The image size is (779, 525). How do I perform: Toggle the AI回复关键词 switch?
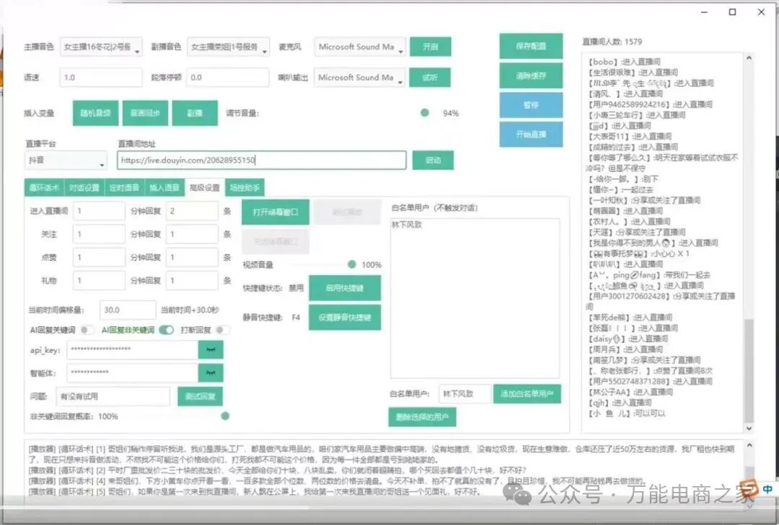coord(87,330)
